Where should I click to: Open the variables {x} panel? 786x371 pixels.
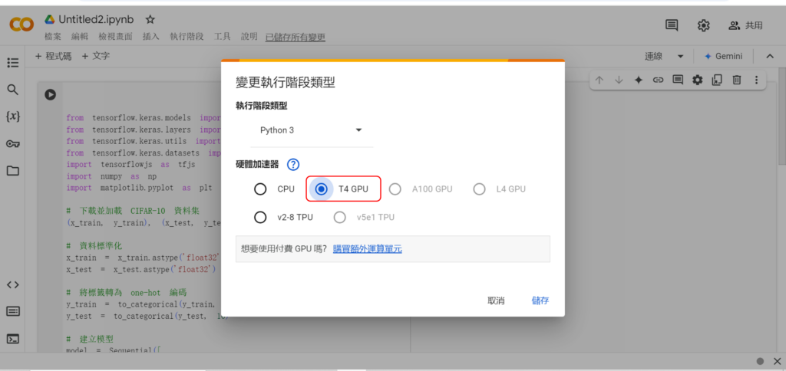[12, 117]
